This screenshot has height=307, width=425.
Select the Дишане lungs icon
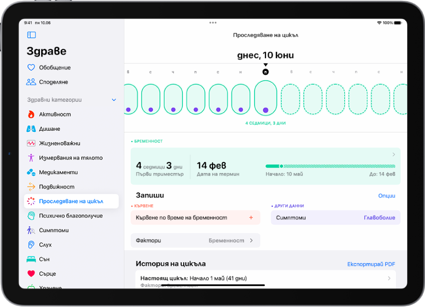[31, 129]
